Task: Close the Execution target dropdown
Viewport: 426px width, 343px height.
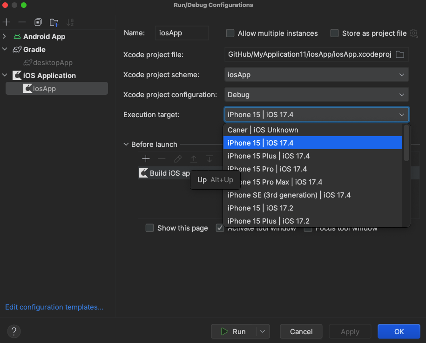Action: coord(317,114)
